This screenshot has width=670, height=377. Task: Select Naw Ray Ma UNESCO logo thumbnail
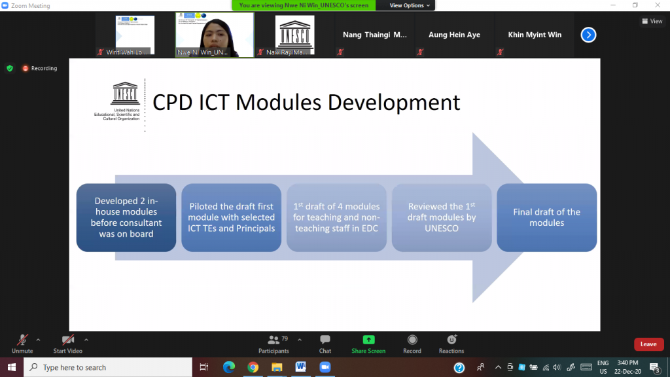(294, 35)
